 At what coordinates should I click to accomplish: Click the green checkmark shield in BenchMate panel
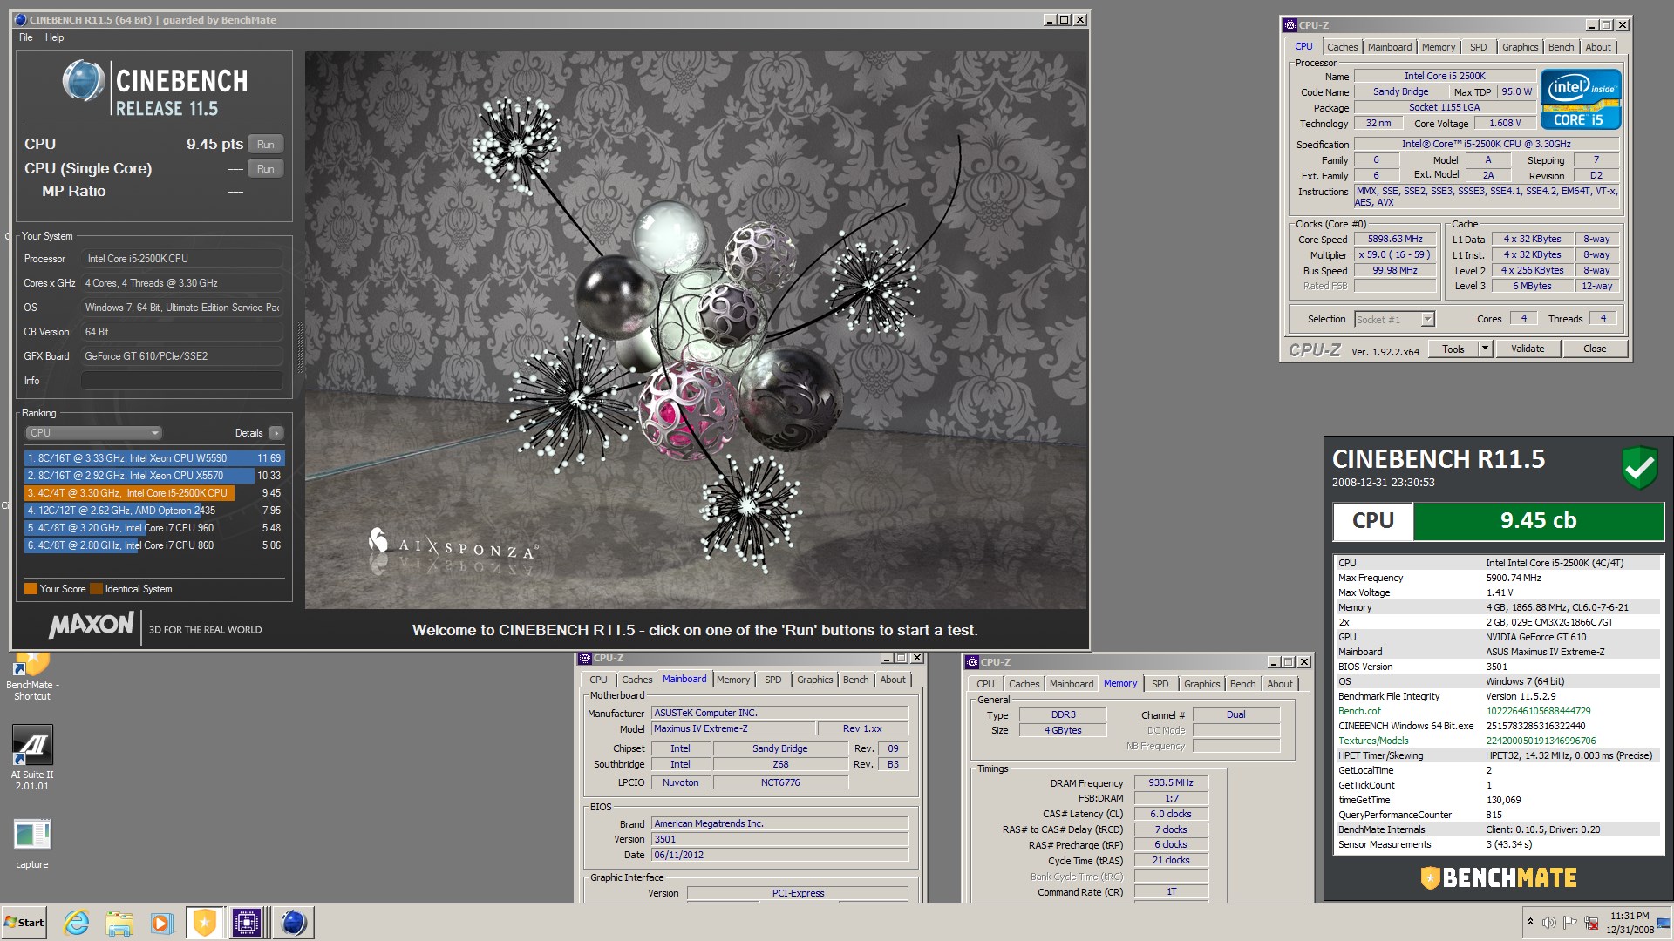[x=1639, y=468]
